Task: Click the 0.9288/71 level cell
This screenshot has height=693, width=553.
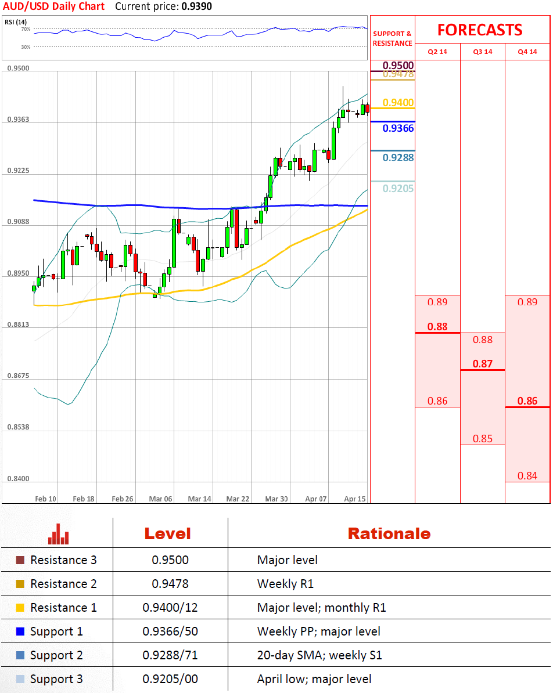Action: [170, 655]
